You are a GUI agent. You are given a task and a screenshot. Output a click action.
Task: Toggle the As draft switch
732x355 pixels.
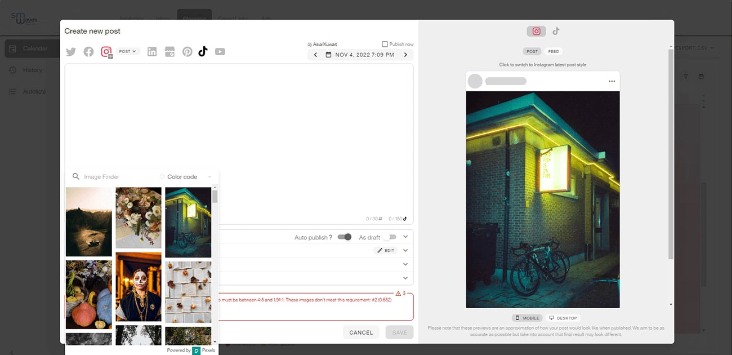(390, 237)
